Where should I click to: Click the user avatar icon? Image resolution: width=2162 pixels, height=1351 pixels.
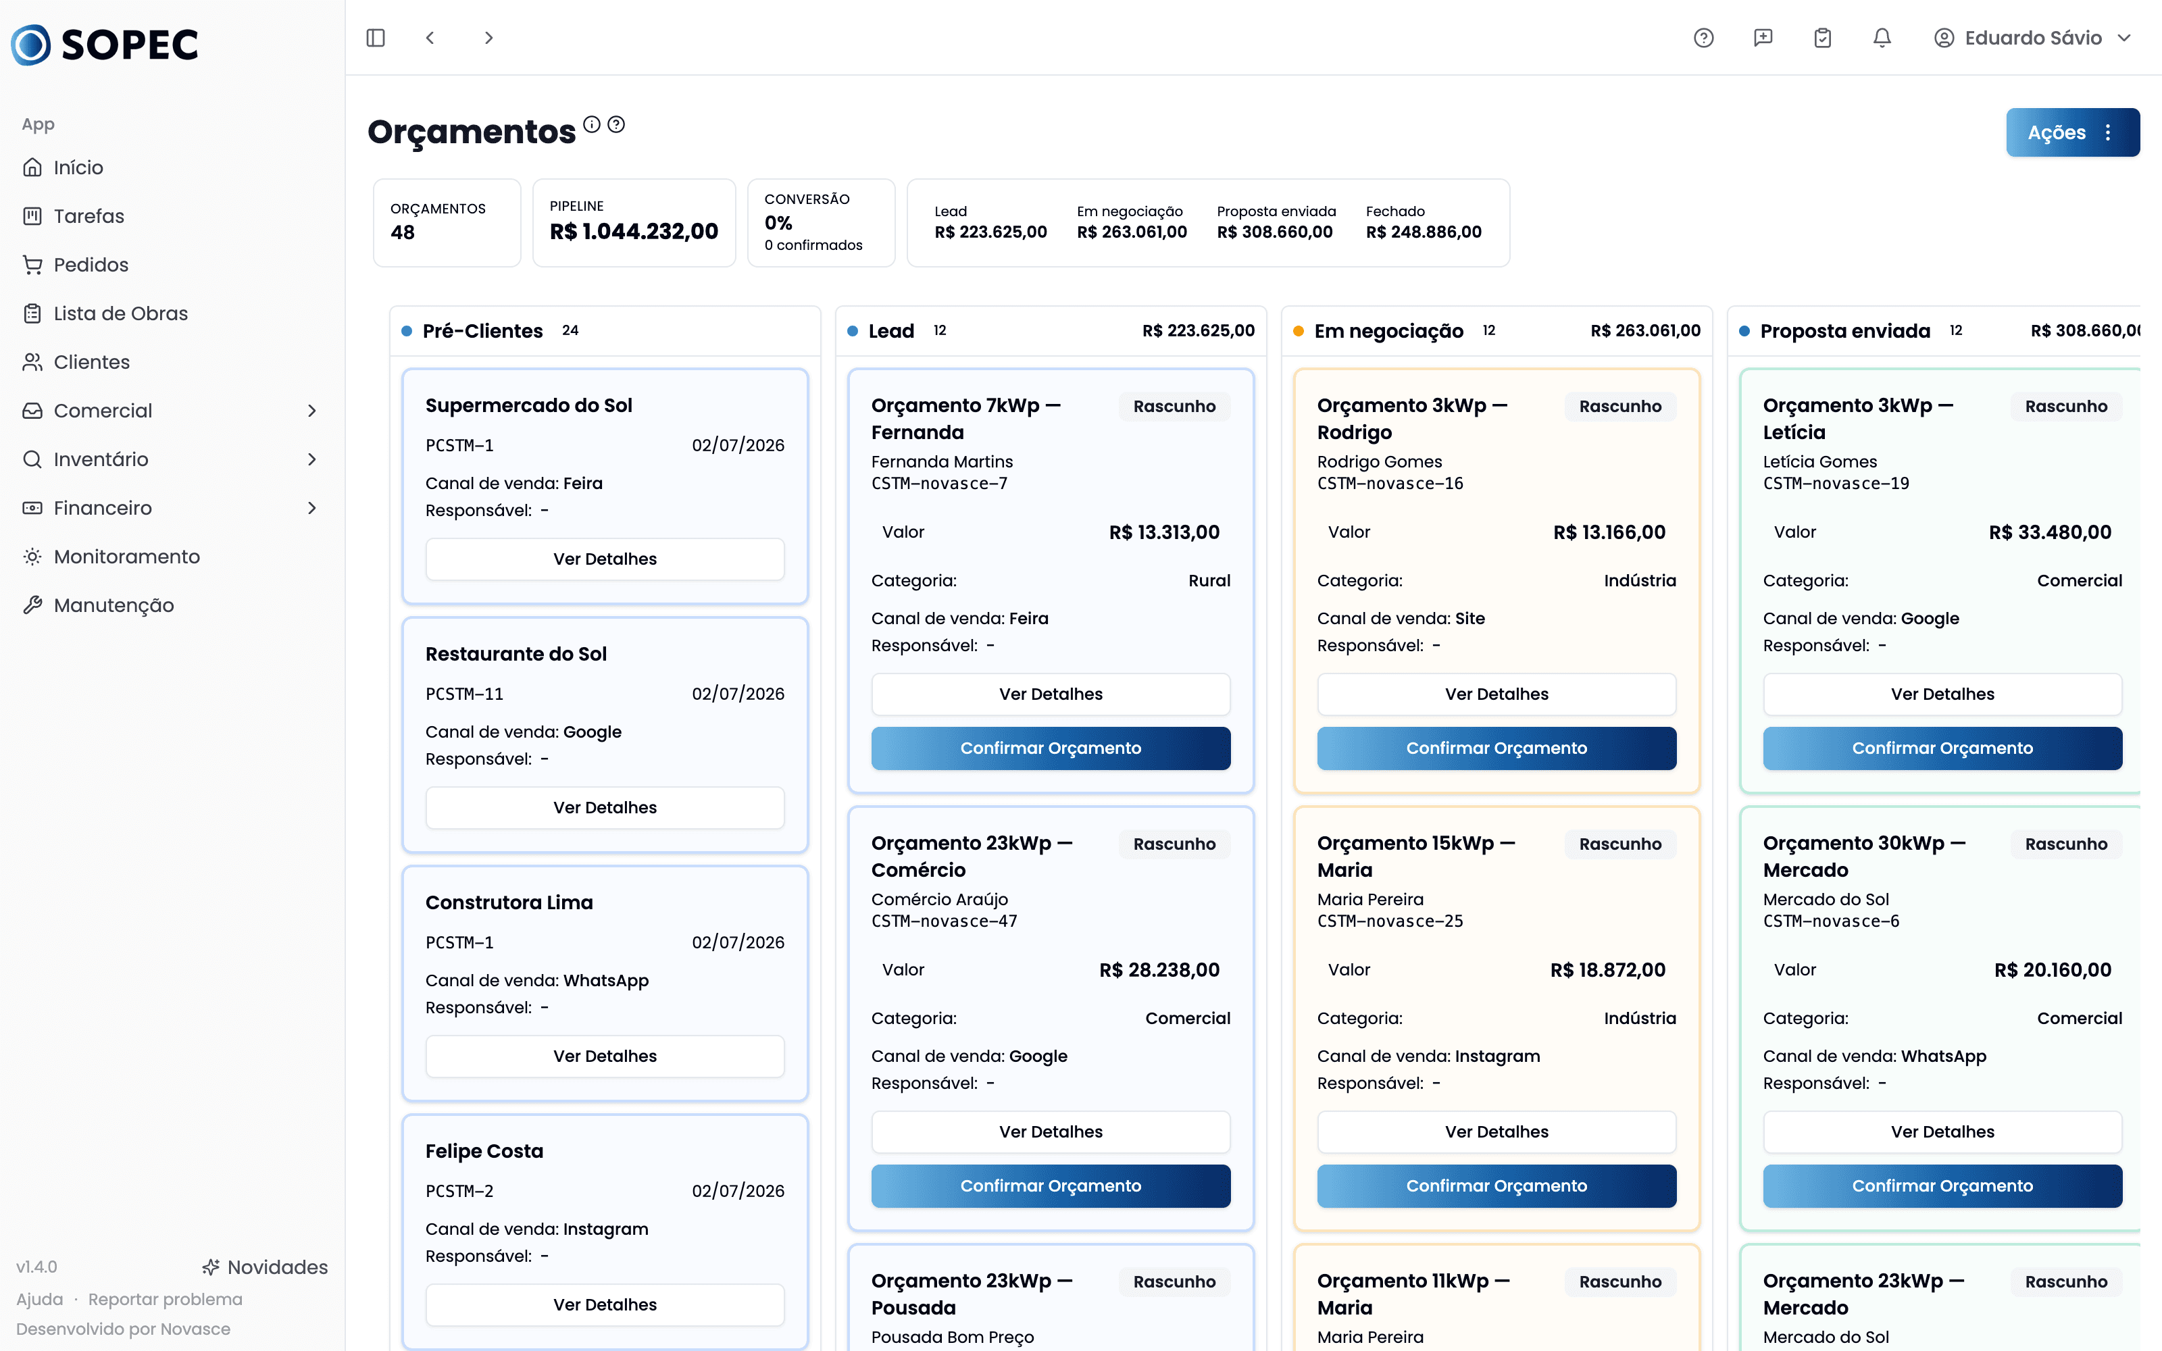click(1944, 38)
